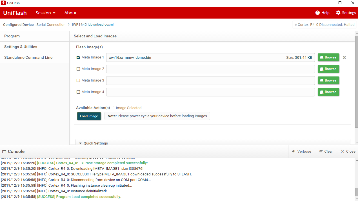
Task: Enable the Meta Image 3 checkbox
Action: click(x=78, y=80)
